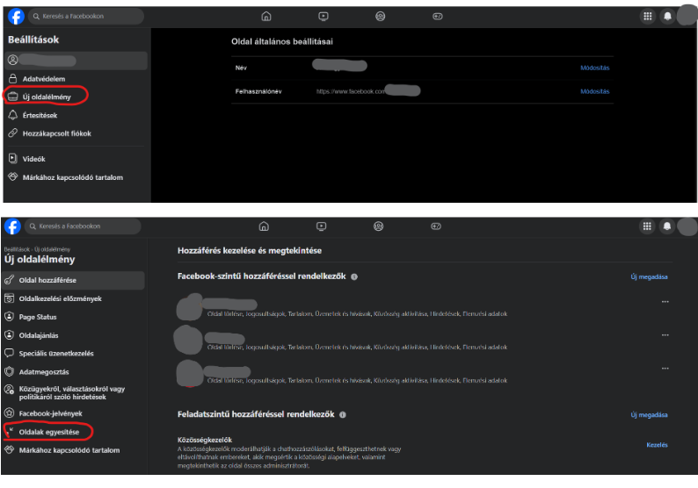The height and width of the screenshot is (488, 698).
Task: Click the Adatmegosztás shield icon
Action: click(x=9, y=371)
